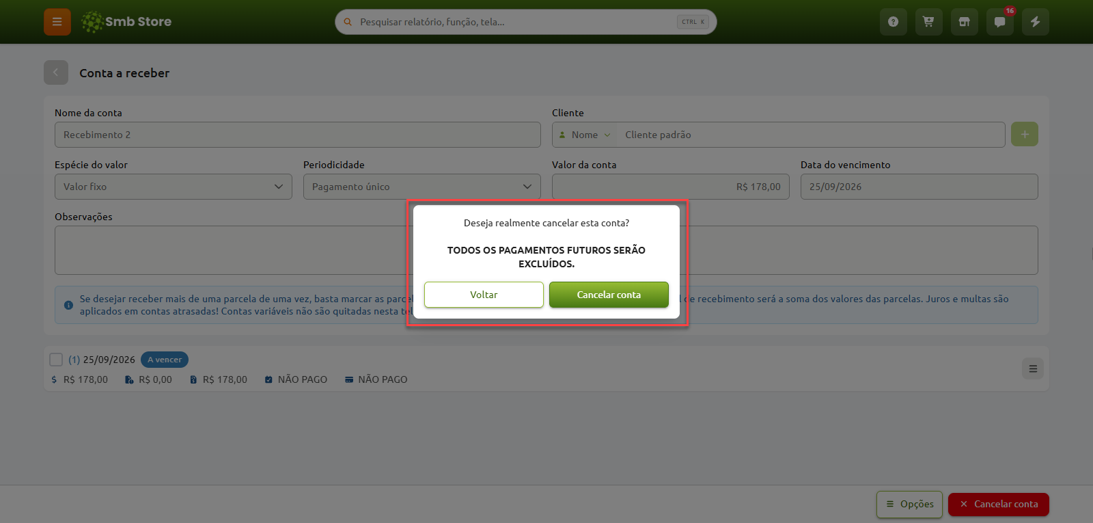Click the search magnifier icon
Screen dimensions: 1093x523
coord(348,22)
